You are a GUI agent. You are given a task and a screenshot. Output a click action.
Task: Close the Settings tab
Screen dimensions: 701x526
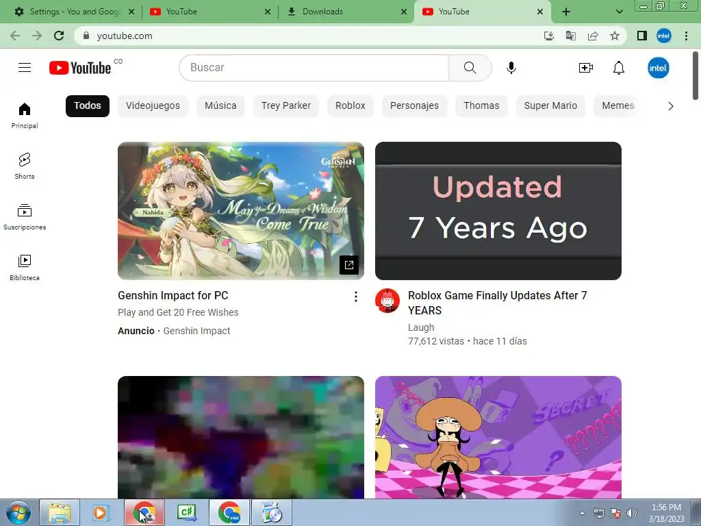[x=131, y=12]
